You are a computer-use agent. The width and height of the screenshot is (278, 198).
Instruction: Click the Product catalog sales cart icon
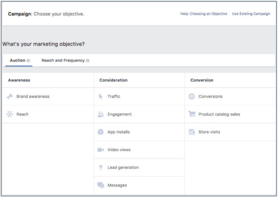[192, 114]
